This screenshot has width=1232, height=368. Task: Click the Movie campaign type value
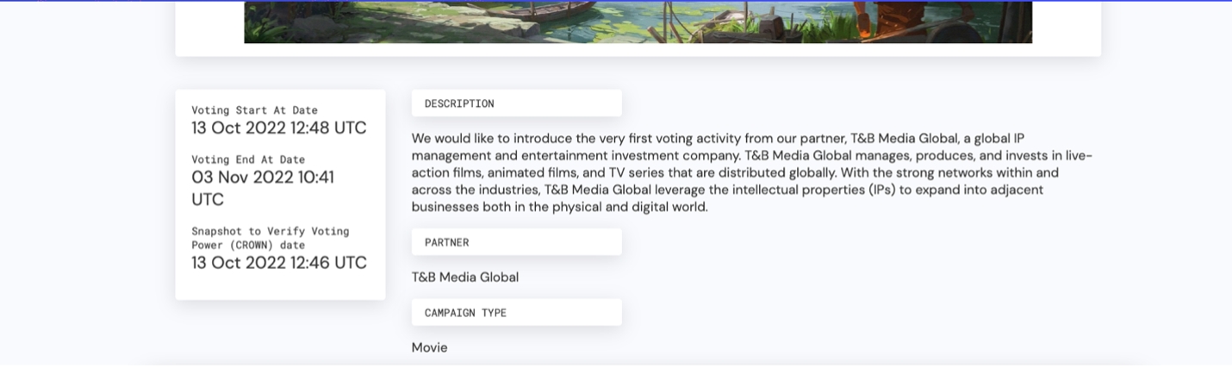pyautogui.click(x=429, y=348)
